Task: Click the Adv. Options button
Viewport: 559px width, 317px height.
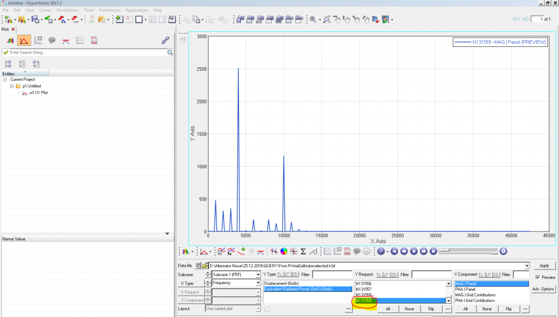Action: tap(543, 289)
